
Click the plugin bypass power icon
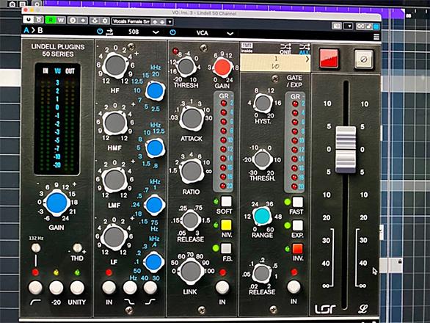[28, 20]
